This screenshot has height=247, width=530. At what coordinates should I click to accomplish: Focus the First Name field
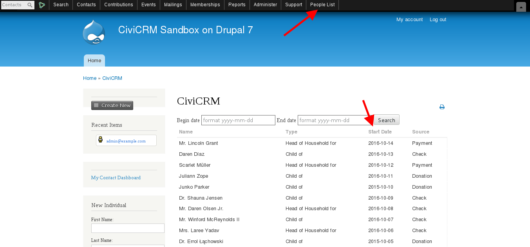[128, 228]
